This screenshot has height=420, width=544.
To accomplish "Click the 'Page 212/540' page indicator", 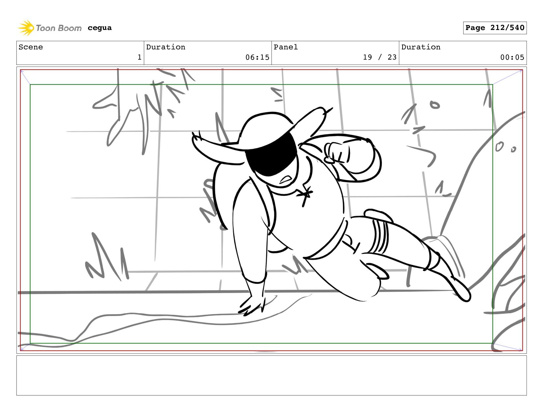I will [495, 28].
